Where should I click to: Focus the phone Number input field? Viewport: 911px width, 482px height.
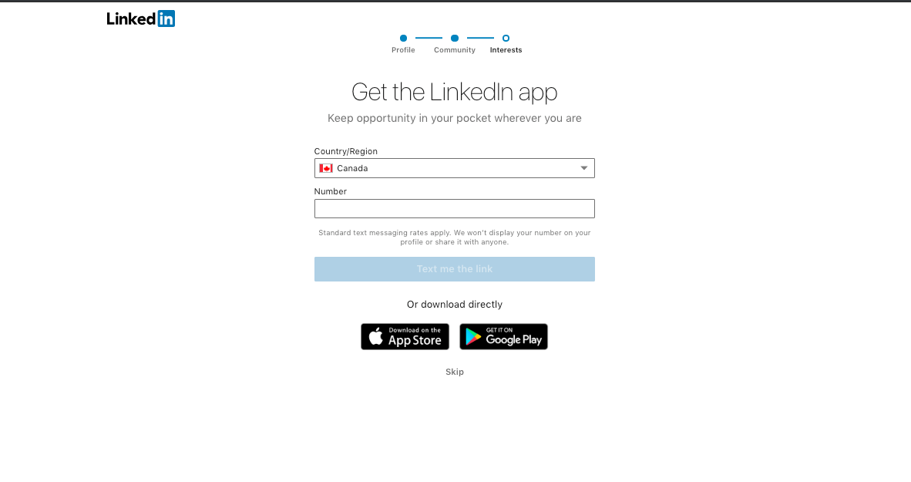(454, 209)
